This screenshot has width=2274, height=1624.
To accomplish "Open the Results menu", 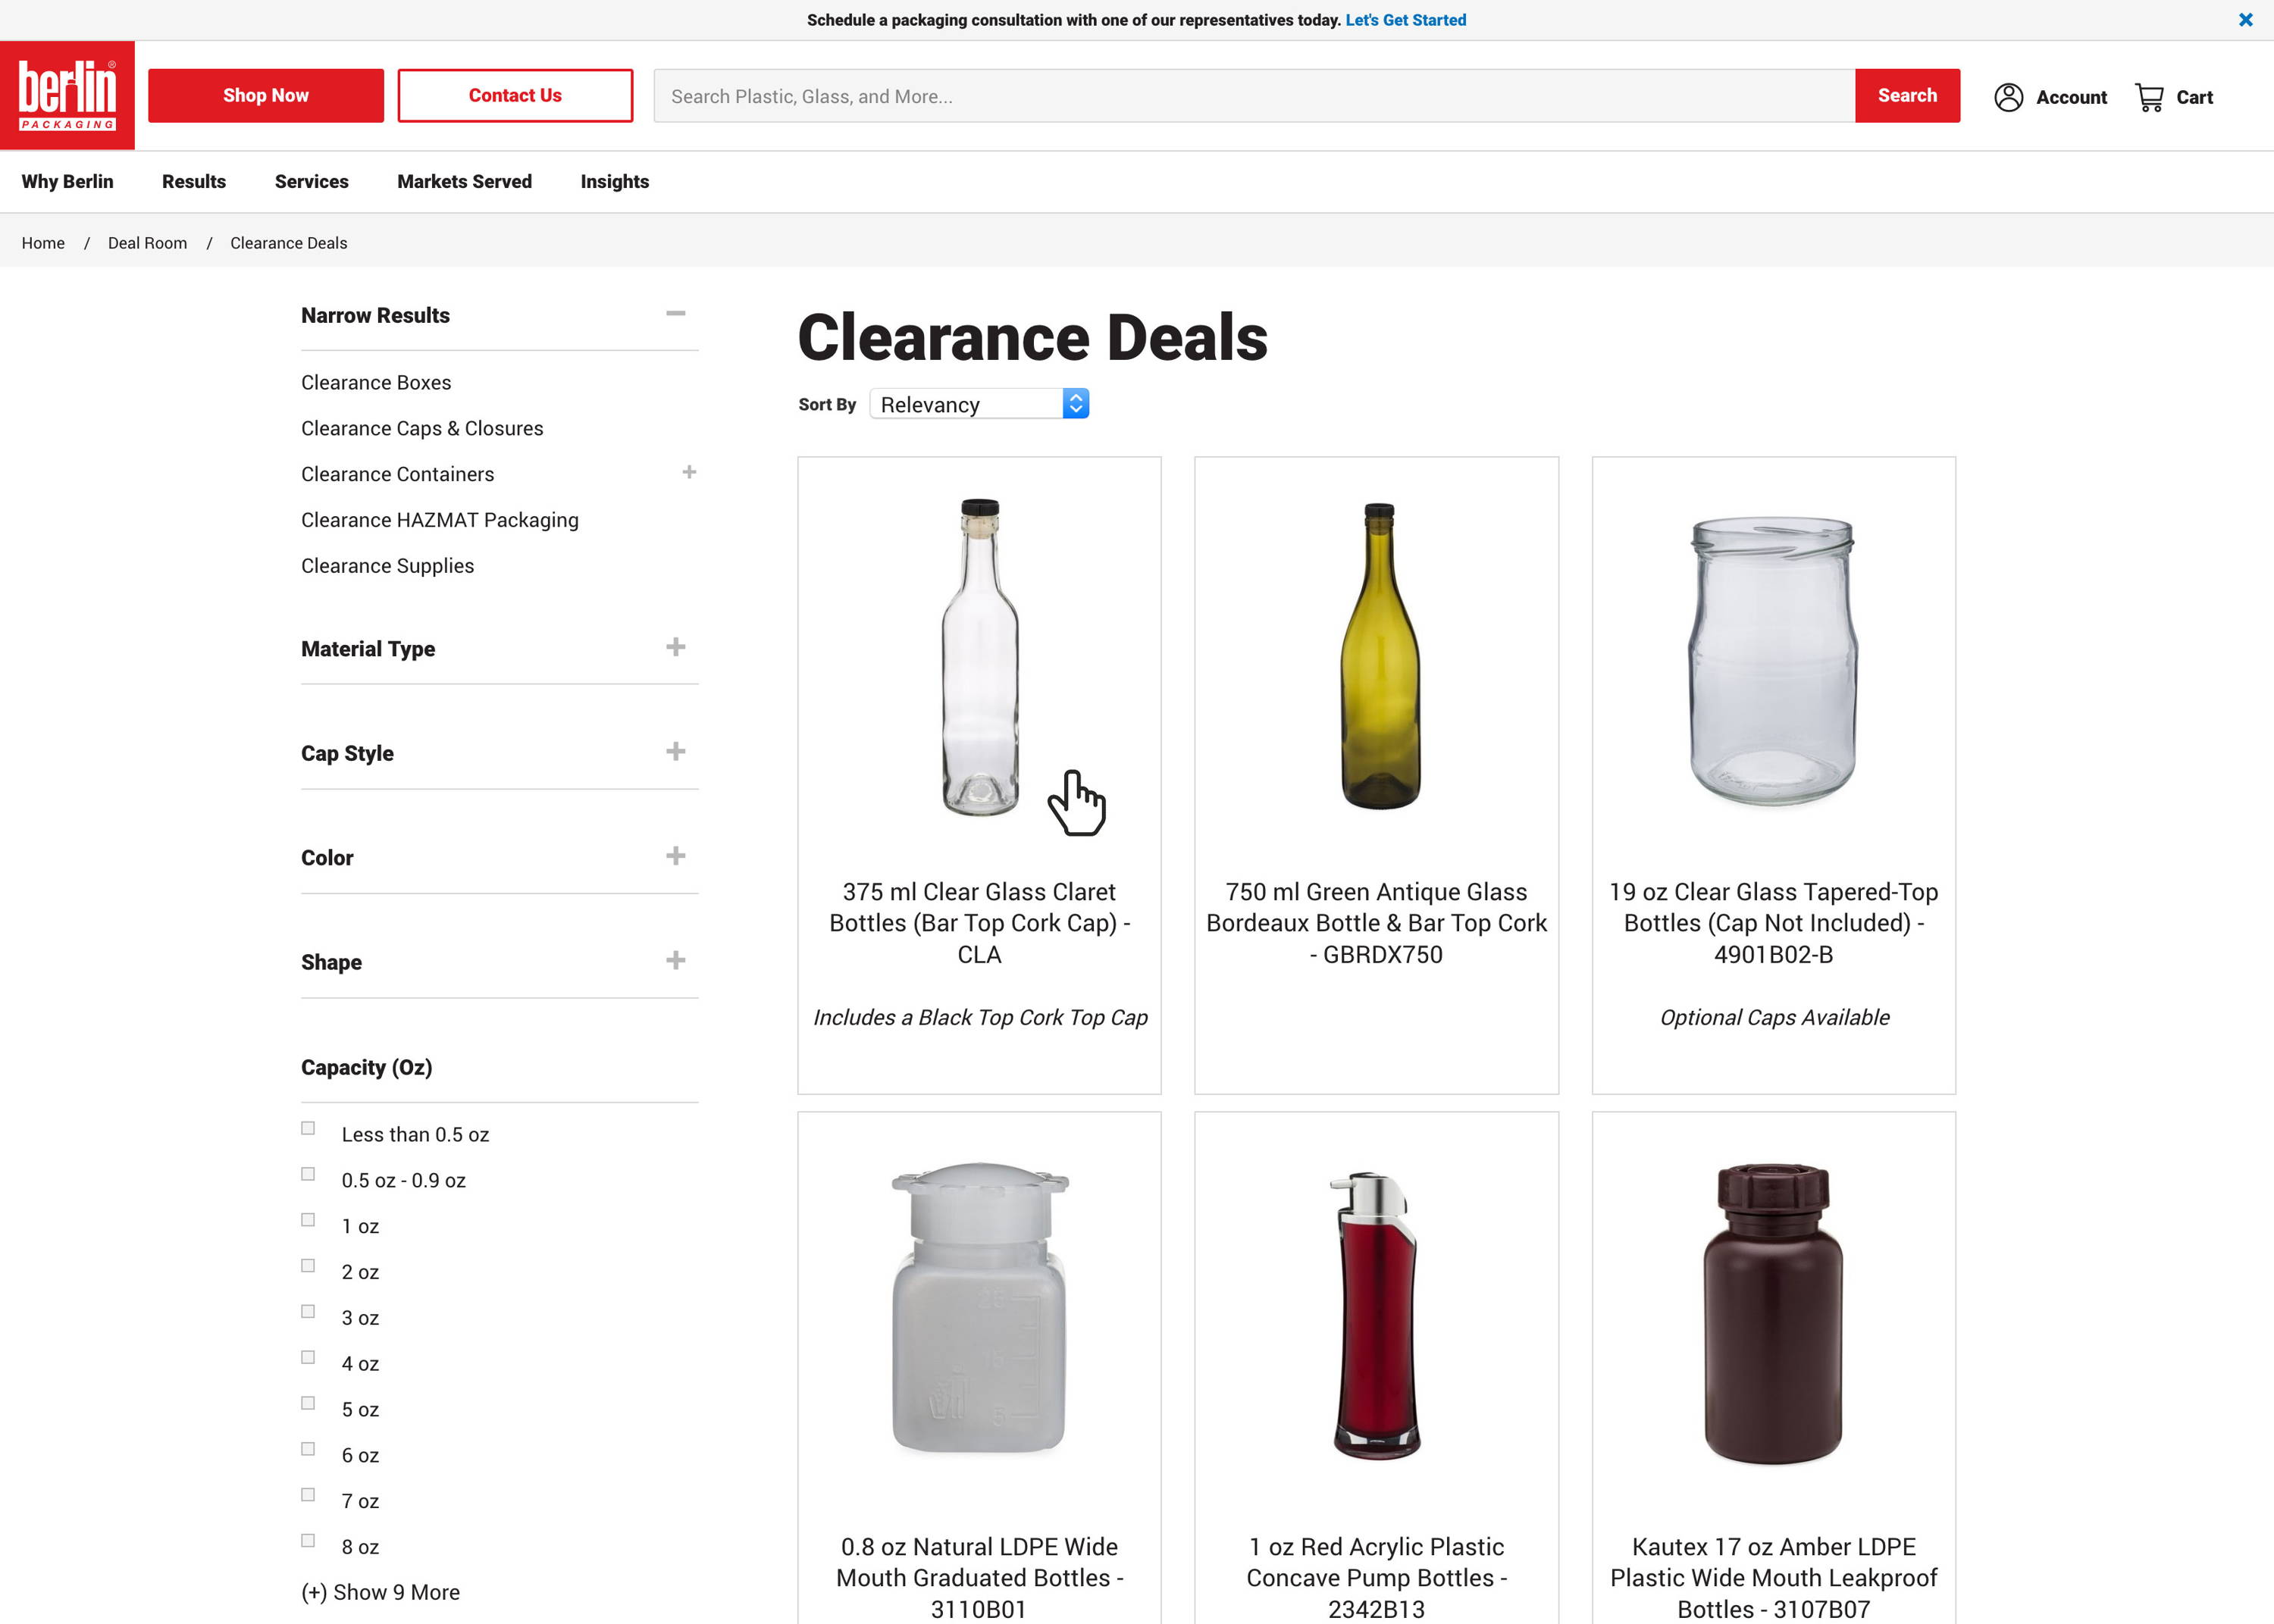I will click(x=194, y=181).
